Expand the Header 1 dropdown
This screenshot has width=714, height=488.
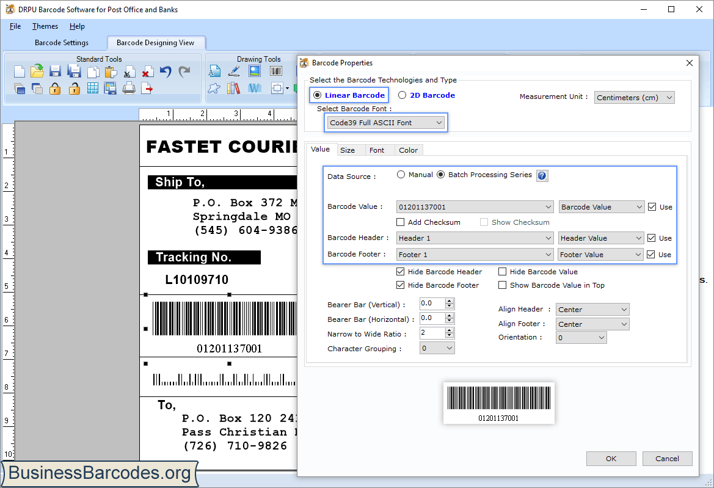475,238
